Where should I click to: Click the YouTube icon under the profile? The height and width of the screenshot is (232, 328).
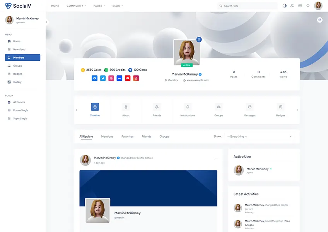pos(128,78)
